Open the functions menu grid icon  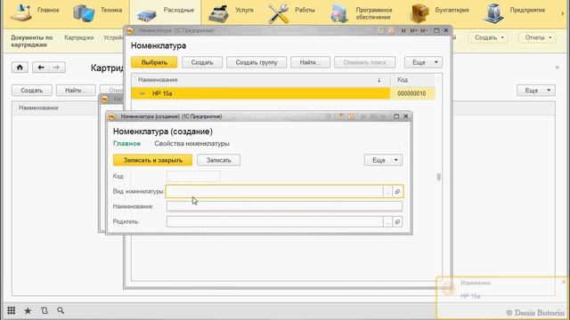coord(12,310)
